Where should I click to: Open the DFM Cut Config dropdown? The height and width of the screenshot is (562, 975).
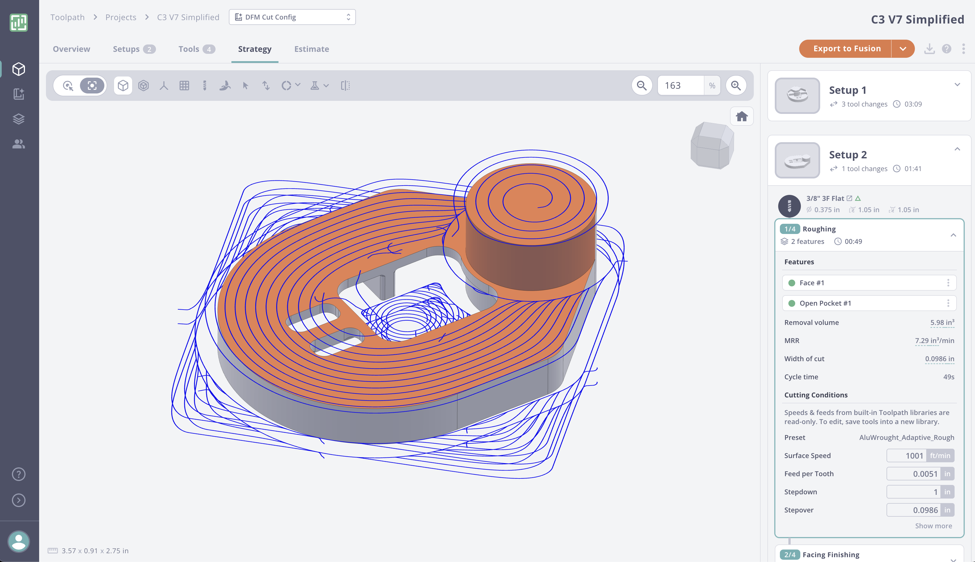292,17
